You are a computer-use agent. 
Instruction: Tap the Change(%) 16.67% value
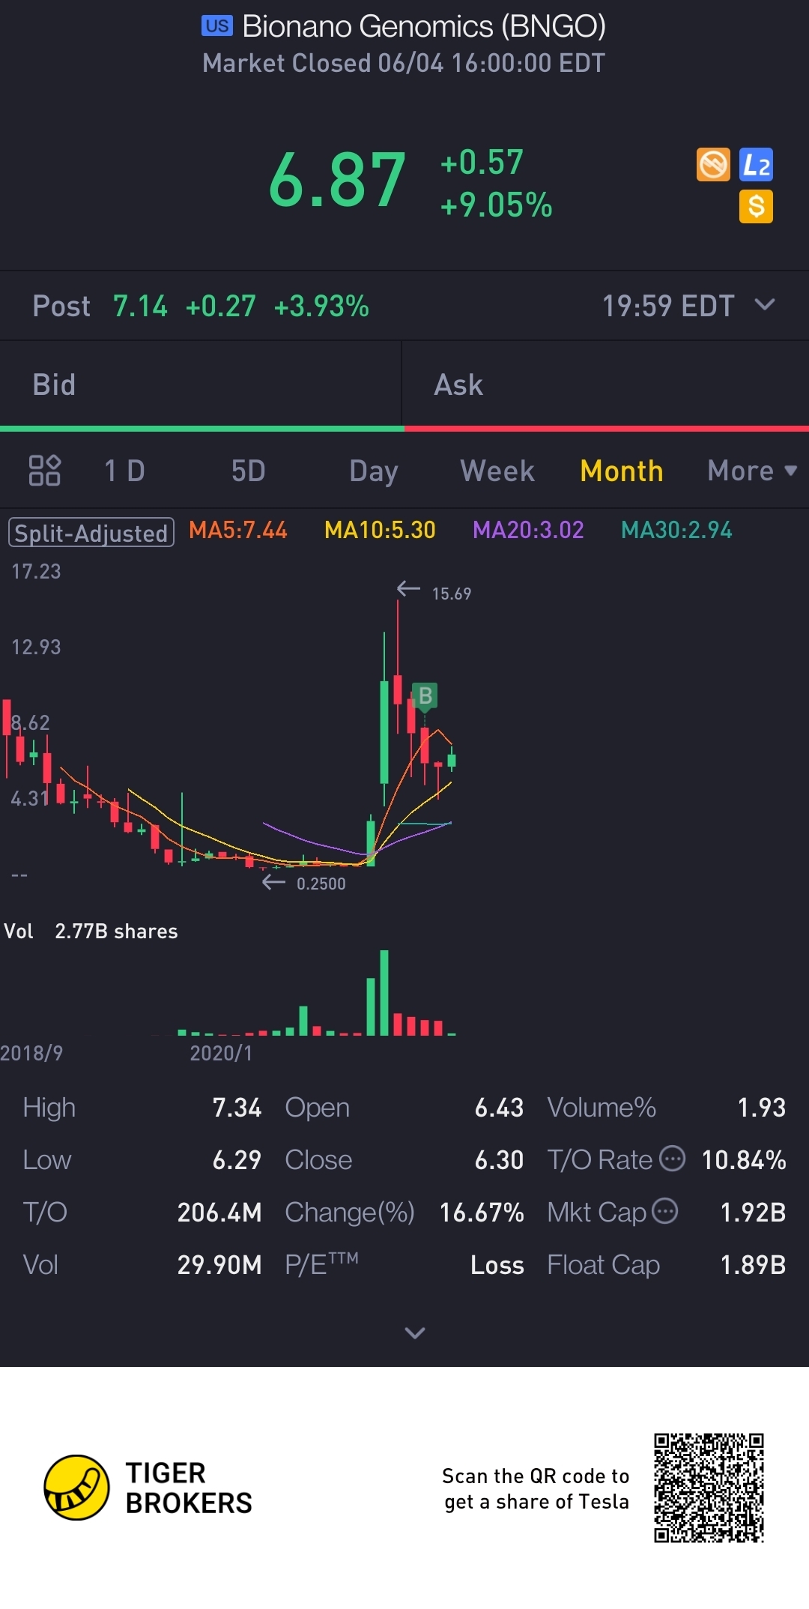click(x=482, y=1212)
